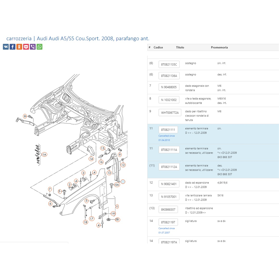
Task: Click the Promemoria column header
Action: 219,47
